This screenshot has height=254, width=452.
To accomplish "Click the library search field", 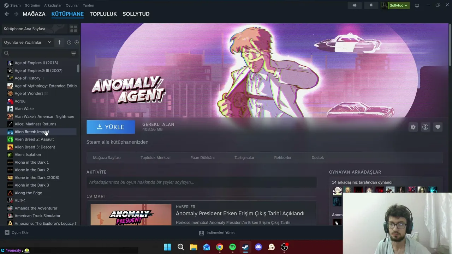I will pyautogui.click(x=35, y=53).
